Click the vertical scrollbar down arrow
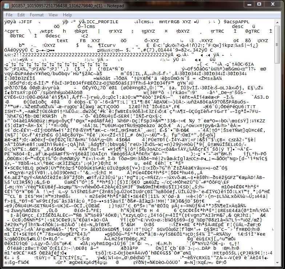This screenshot has width=285, height=269. coord(277,263)
